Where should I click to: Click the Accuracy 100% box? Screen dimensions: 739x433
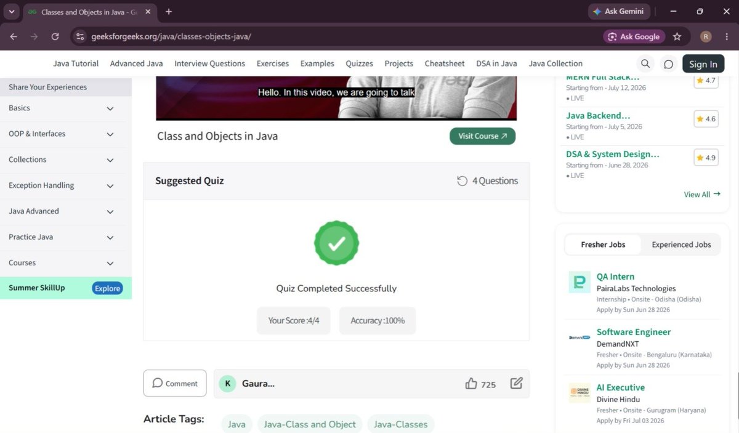click(x=378, y=321)
